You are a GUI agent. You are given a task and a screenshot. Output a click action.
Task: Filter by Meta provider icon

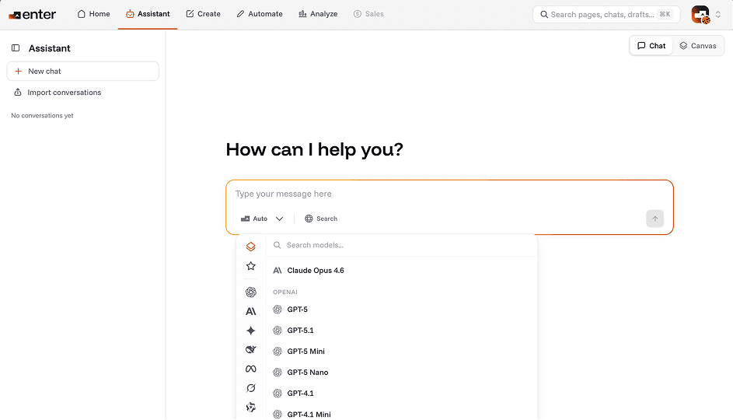[251, 369]
